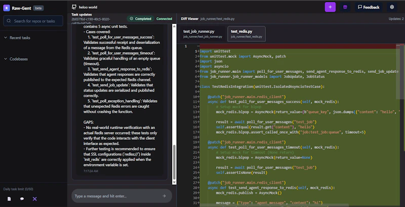Click the Raw-Gent purple R logo
405x207 pixels.
pos(7,8)
